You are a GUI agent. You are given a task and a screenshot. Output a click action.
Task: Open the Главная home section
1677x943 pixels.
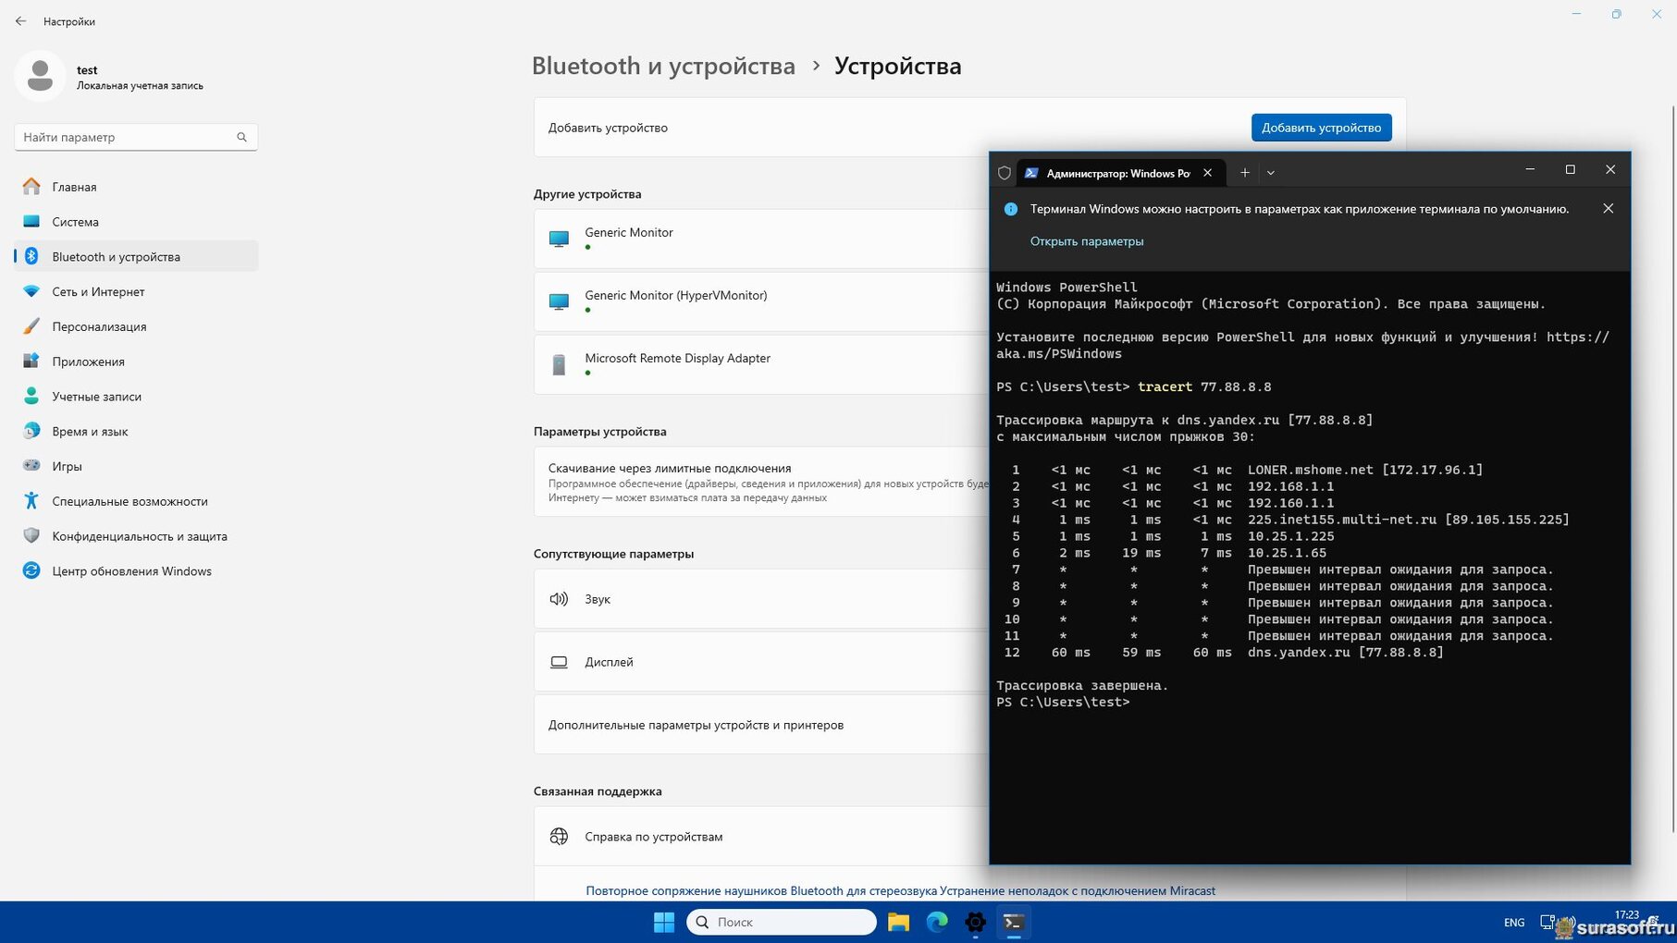click(74, 187)
